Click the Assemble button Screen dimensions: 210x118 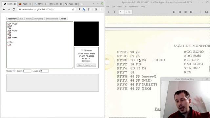pos(12,19)
